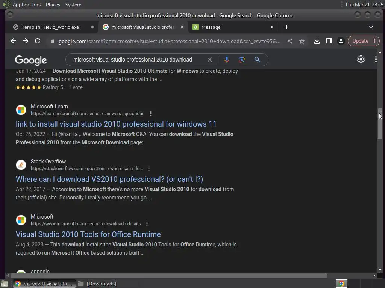Click the magnifier search button
Screen dimensions: 385x288
pos(257,60)
